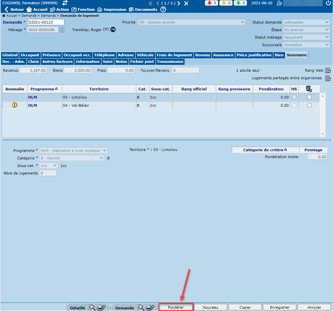Click the Rang Web list icon

click(x=328, y=70)
